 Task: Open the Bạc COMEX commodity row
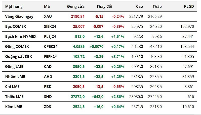pyautogui.click(x=15, y=26)
